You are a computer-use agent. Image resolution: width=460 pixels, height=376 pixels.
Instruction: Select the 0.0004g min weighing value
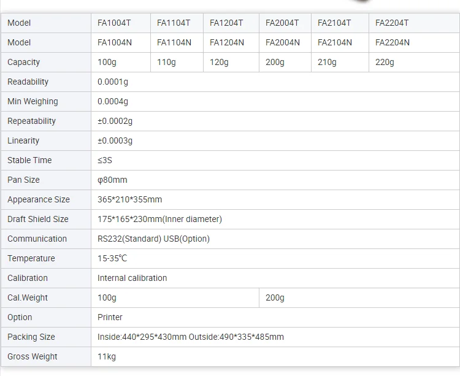pyautogui.click(x=113, y=101)
